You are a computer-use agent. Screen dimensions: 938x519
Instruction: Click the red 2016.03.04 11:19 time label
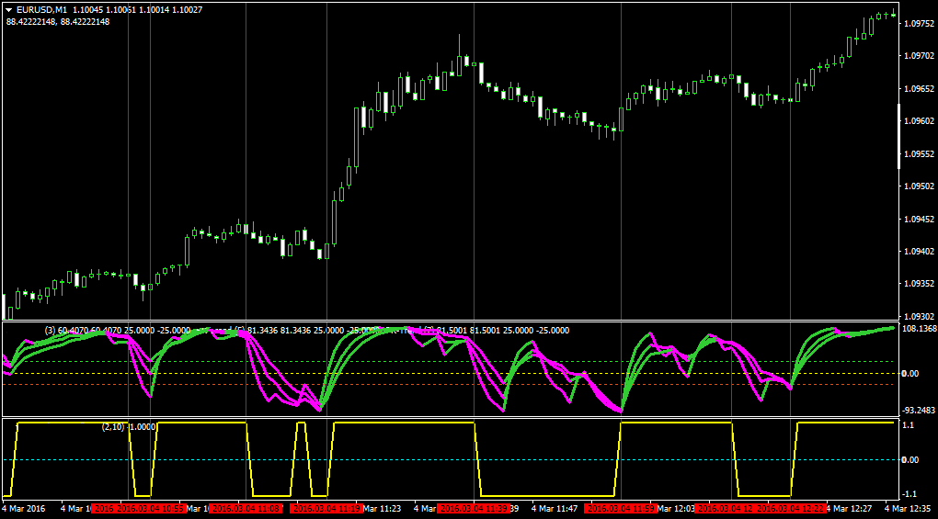pyautogui.click(x=326, y=509)
